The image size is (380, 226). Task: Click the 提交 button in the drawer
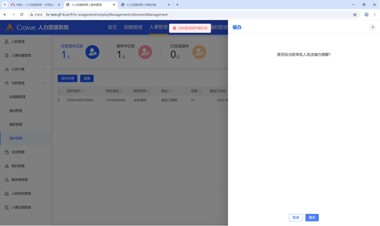tap(312, 217)
